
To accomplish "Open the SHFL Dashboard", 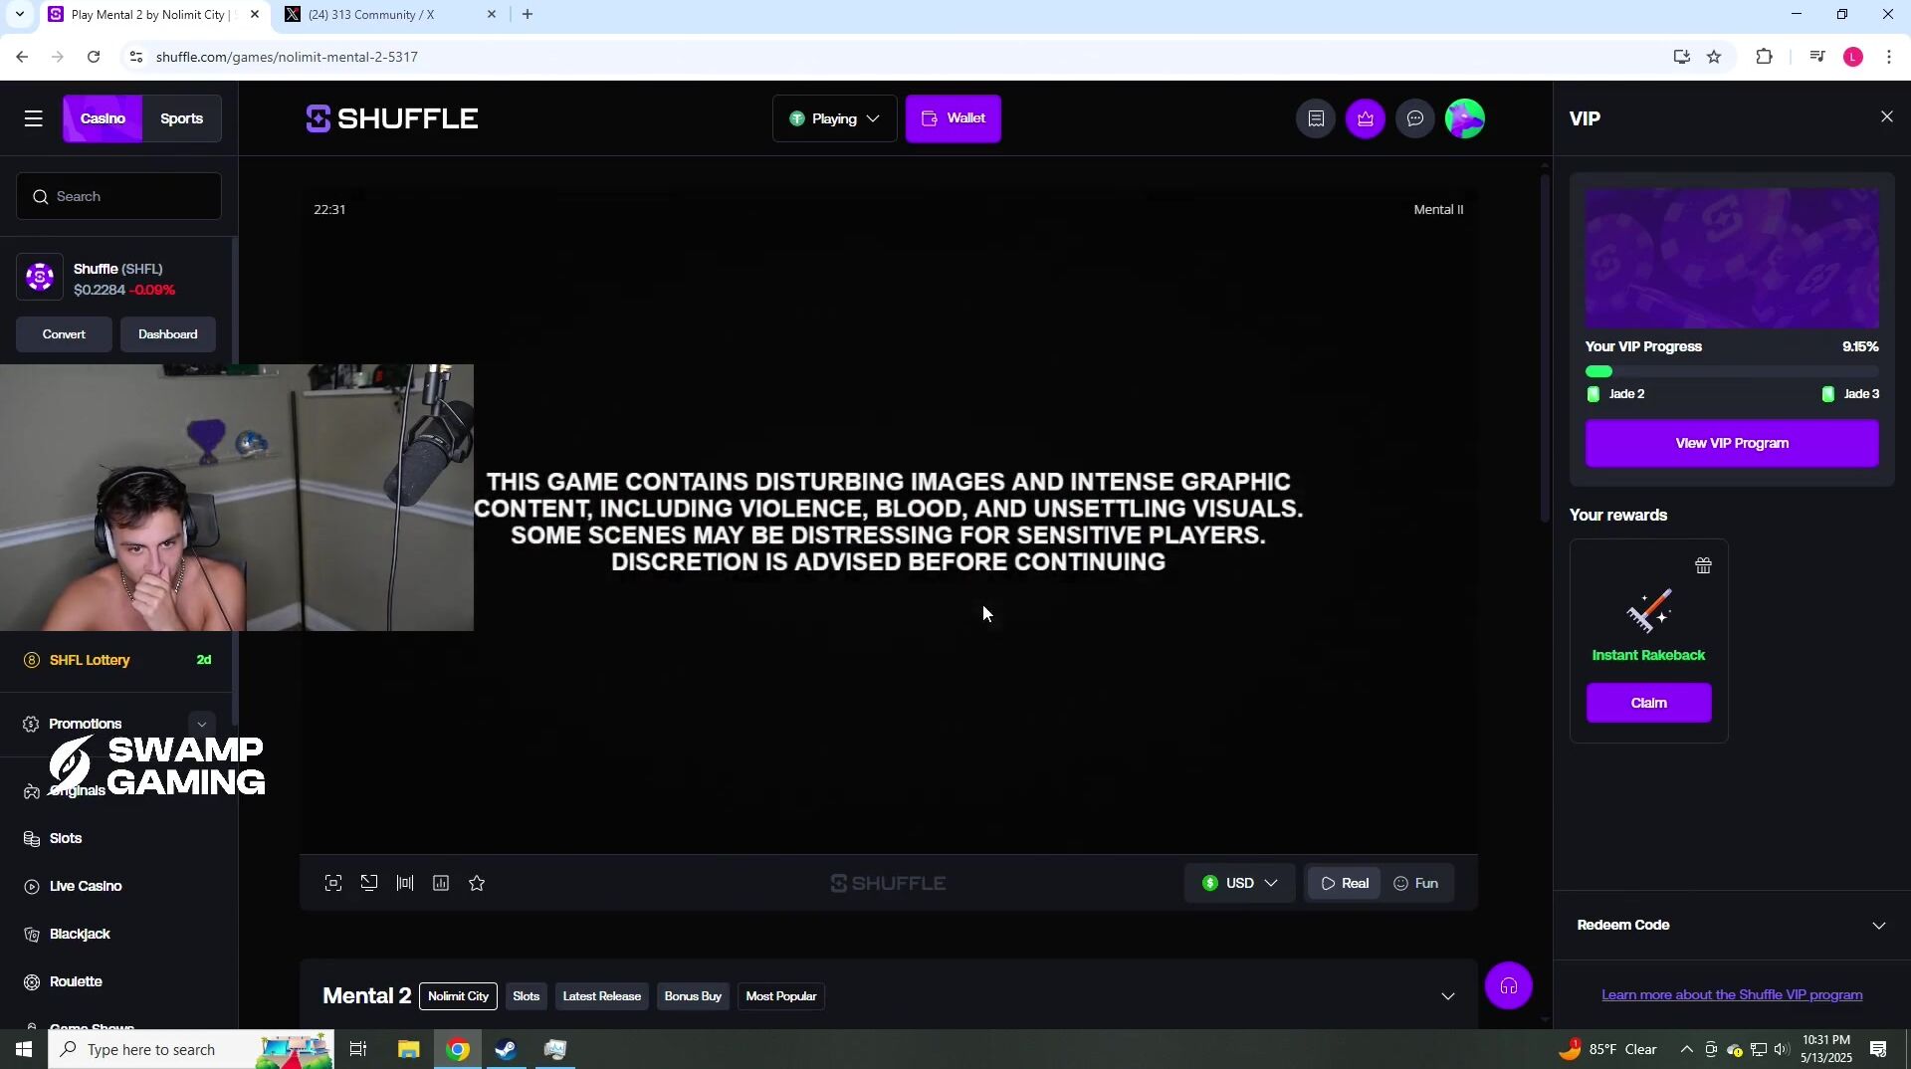I will 168,335.
